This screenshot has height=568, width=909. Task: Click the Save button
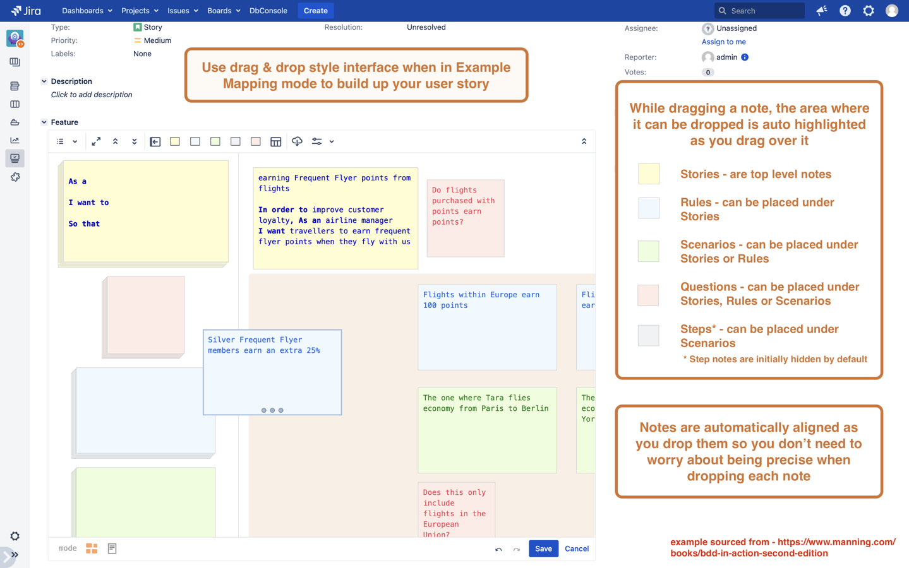(x=543, y=548)
